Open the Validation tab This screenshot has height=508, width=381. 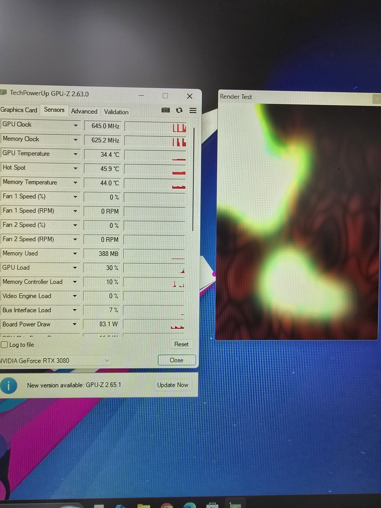pos(116,112)
